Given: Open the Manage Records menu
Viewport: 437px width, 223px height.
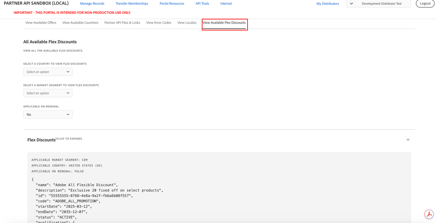Looking at the screenshot, I should pyautogui.click(x=92, y=3).
